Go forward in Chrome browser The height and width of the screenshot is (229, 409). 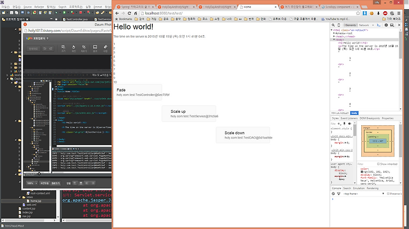coord(123,13)
